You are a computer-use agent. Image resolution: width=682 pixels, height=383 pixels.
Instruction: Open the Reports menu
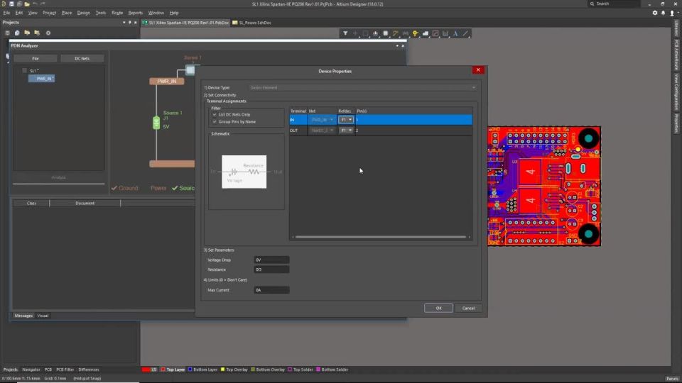135,13
